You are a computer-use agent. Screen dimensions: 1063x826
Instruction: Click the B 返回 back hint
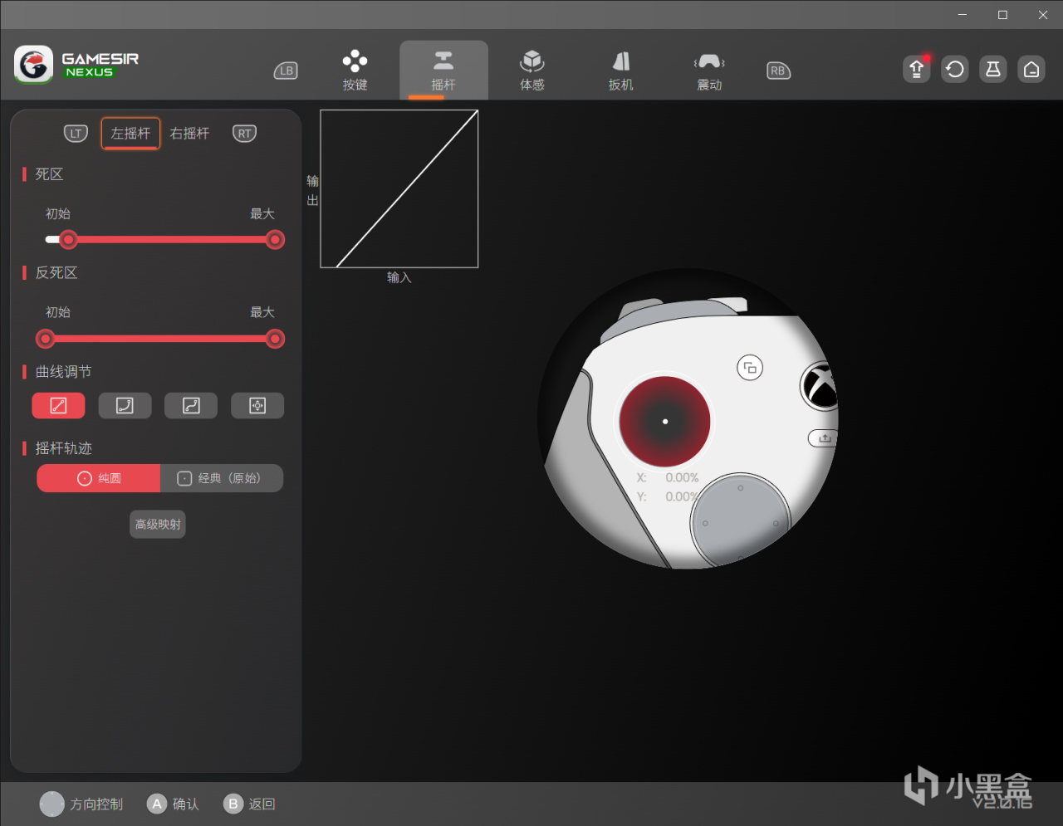tap(249, 804)
